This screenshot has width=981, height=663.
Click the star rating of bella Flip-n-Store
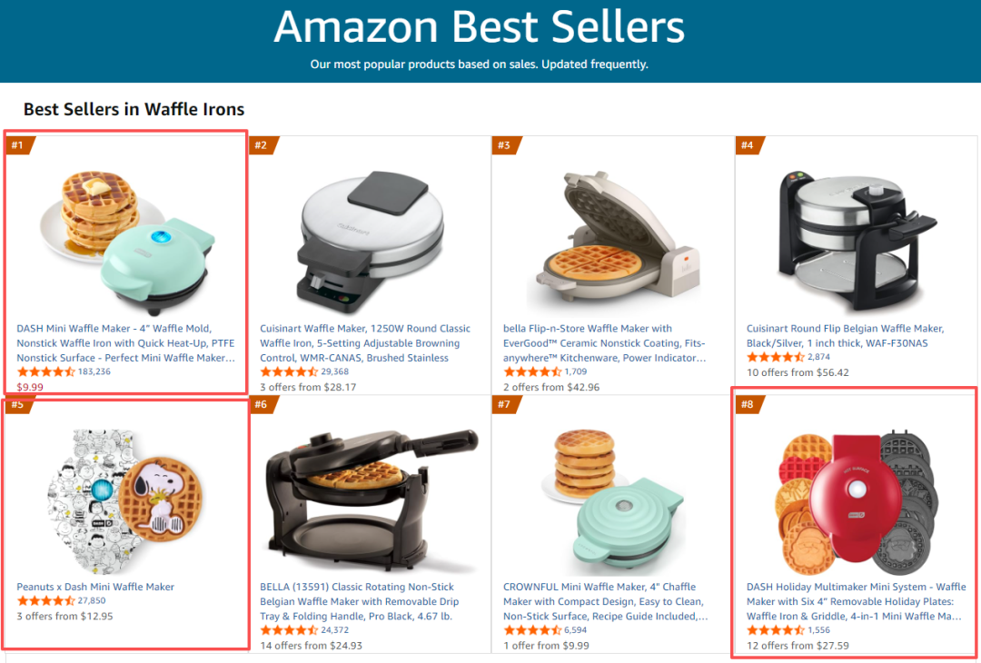click(x=532, y=372)
